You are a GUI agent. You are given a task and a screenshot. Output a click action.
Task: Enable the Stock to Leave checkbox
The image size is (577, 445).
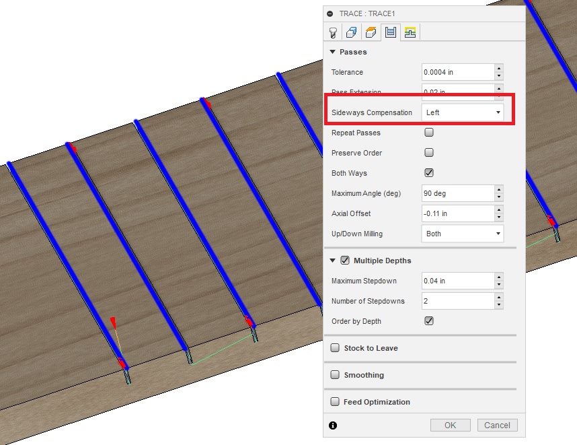coord(335,348)
